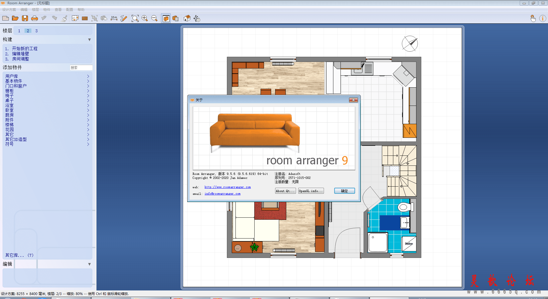Viewport: 548px width, 299px height.
Task: Click the select object cursor icon
Action: (x=104, y=19)
